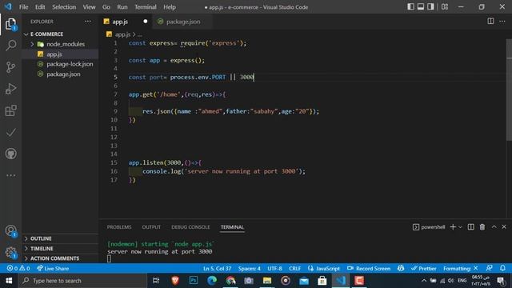The image size is (512, 288).
Task: Open the Run menu
Action: [122, 7]
